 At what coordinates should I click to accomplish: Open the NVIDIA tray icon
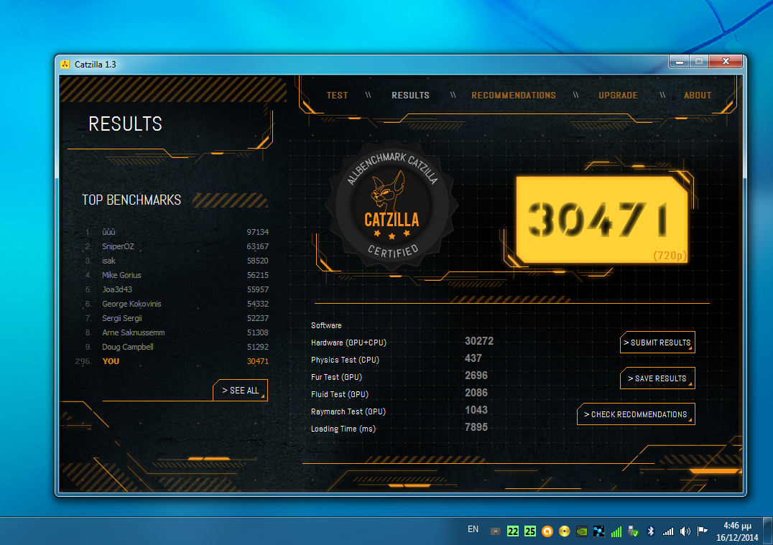tap(582, 531)
